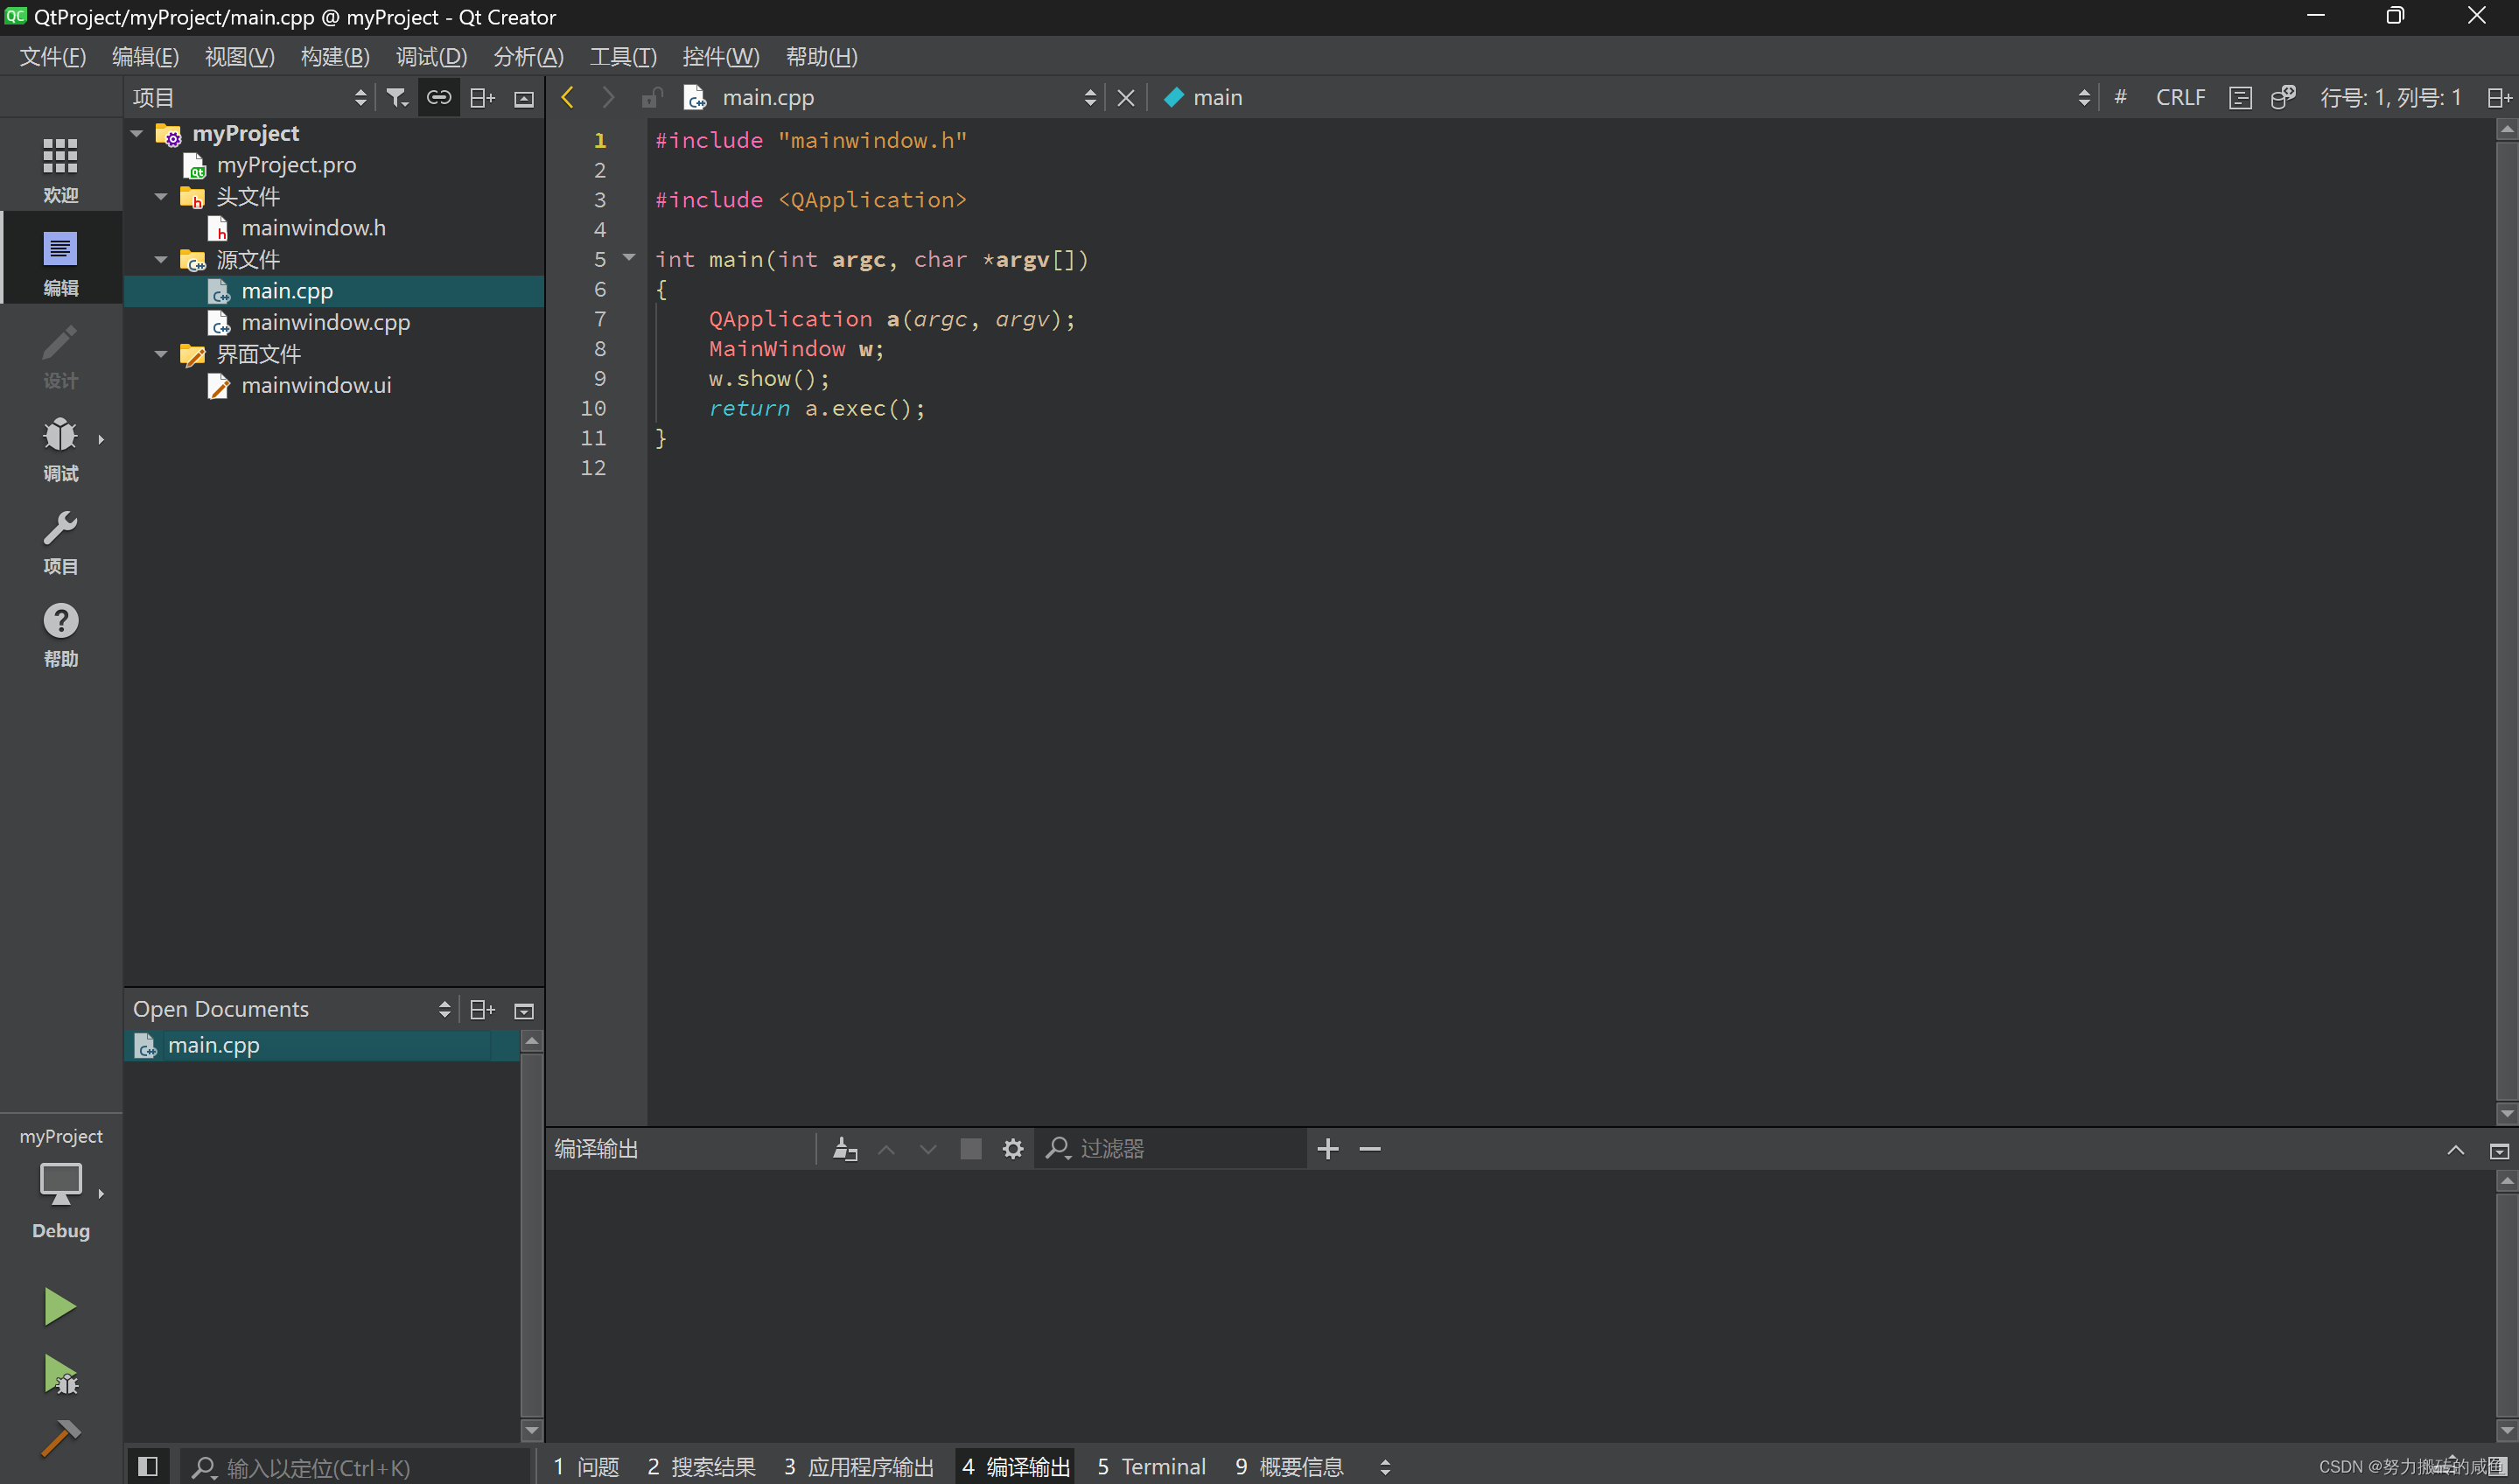Open compile output settings gear

coord(1012,1148)
